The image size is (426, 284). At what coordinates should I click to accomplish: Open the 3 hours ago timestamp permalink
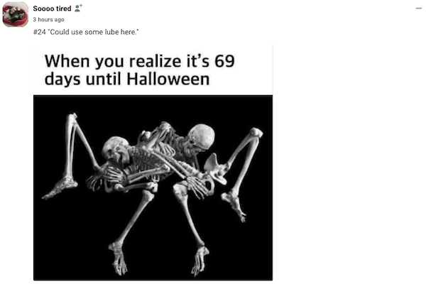pos(48,20)
